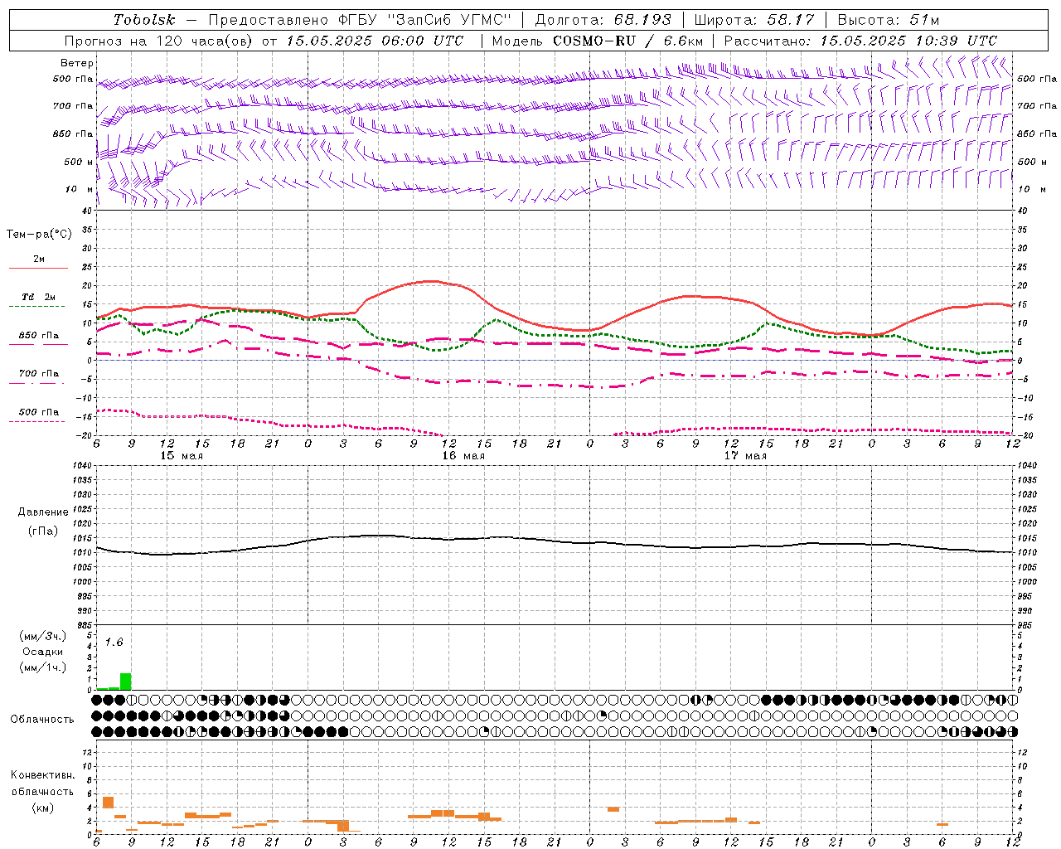Click the (мм/3ч.) precipitation unit label
1061x849 pixels.
point(43,636)
